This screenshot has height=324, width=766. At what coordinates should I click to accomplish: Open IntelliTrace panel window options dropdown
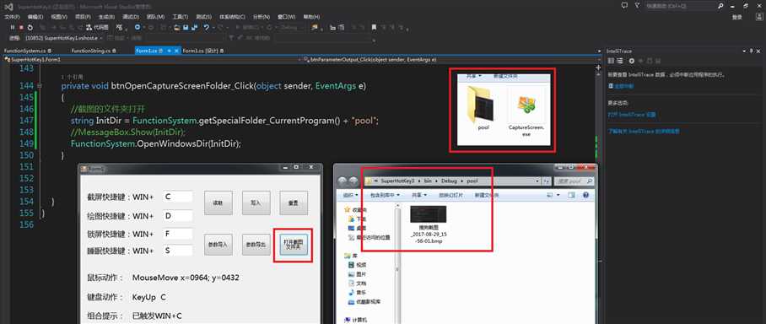point(743,51)
